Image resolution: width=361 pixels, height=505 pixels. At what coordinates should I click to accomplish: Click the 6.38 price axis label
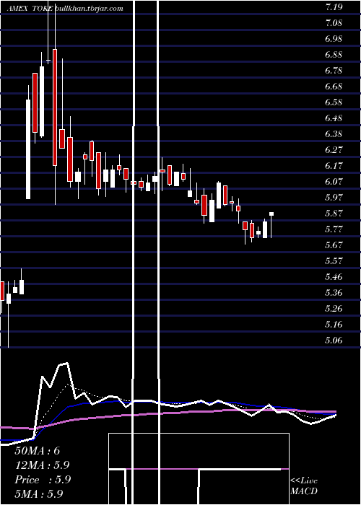(x=334, y=134)
